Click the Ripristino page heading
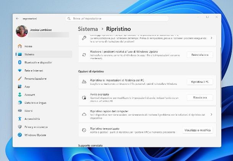This screenshot has height=161, width=233. [118, 29]
